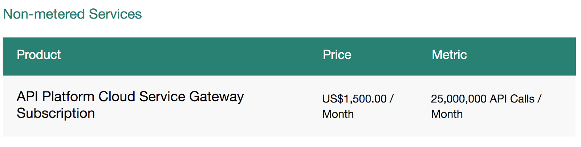Select the Price column header

point(337,55)
